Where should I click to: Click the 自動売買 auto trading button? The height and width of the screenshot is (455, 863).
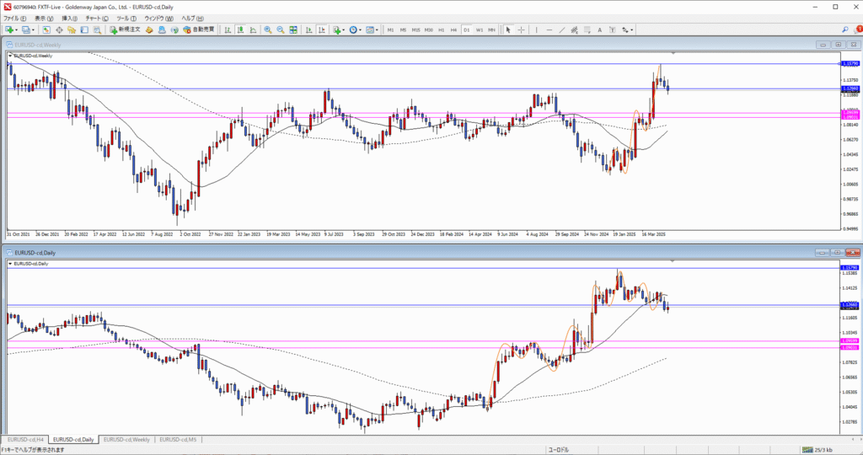pos(199,29)
